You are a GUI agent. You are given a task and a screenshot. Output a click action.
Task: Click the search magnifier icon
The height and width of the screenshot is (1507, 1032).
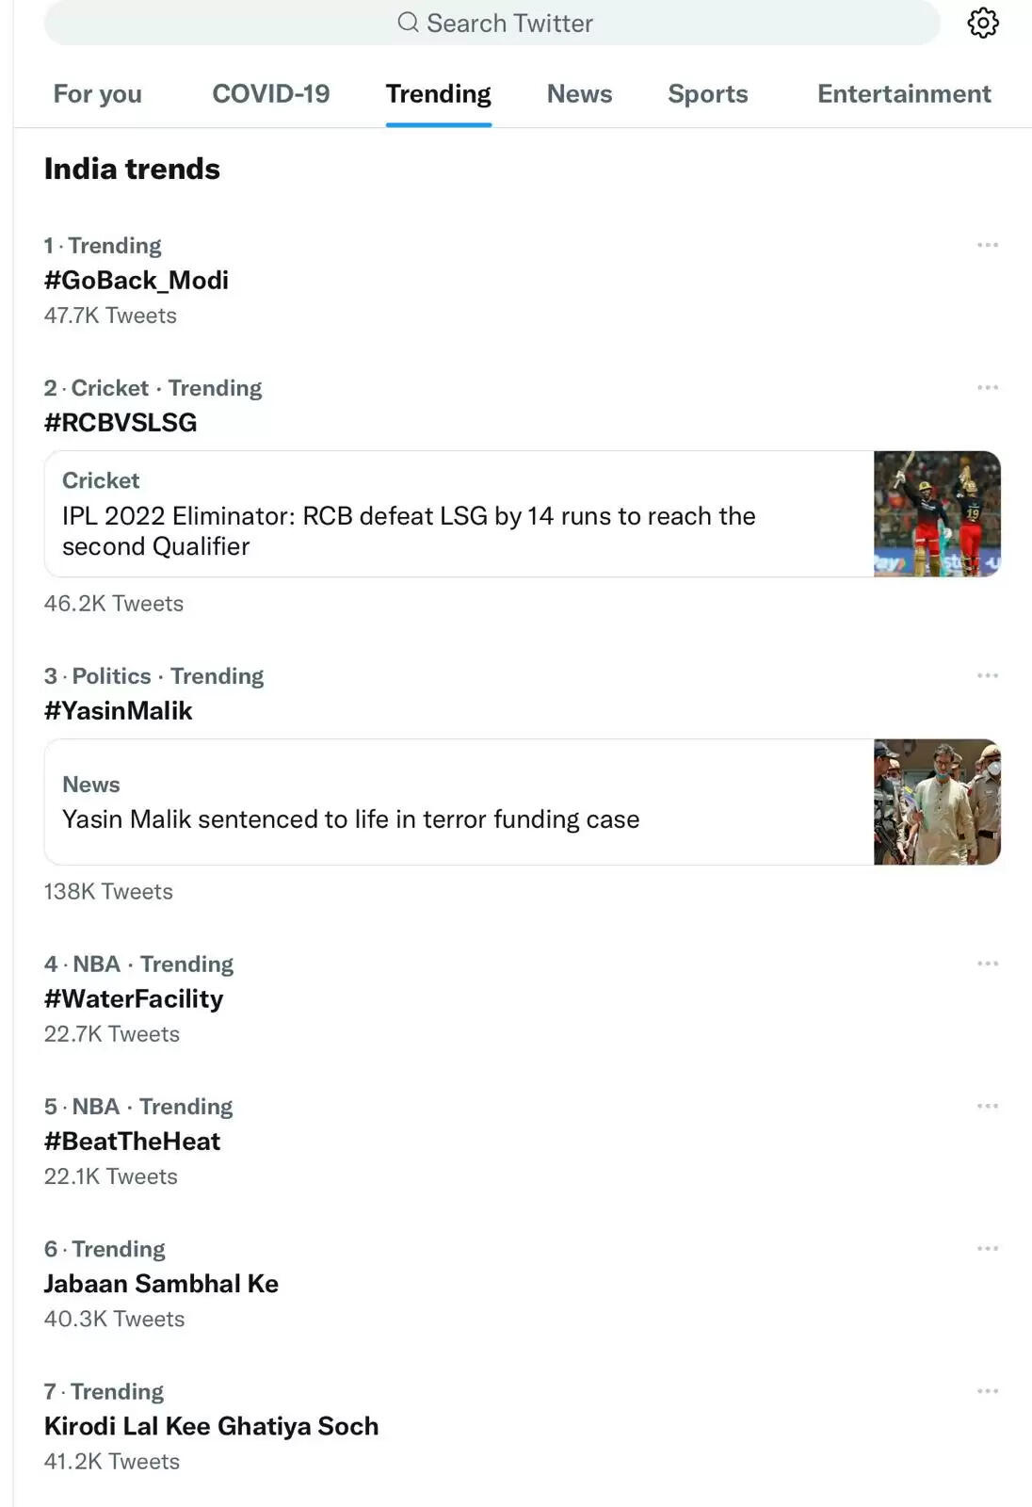(x=408, y=23)
